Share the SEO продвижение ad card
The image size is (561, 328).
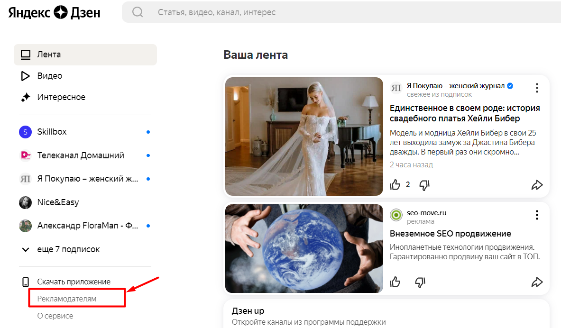coord(537,282)
